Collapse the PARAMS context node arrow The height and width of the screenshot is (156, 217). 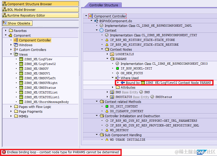107,59
